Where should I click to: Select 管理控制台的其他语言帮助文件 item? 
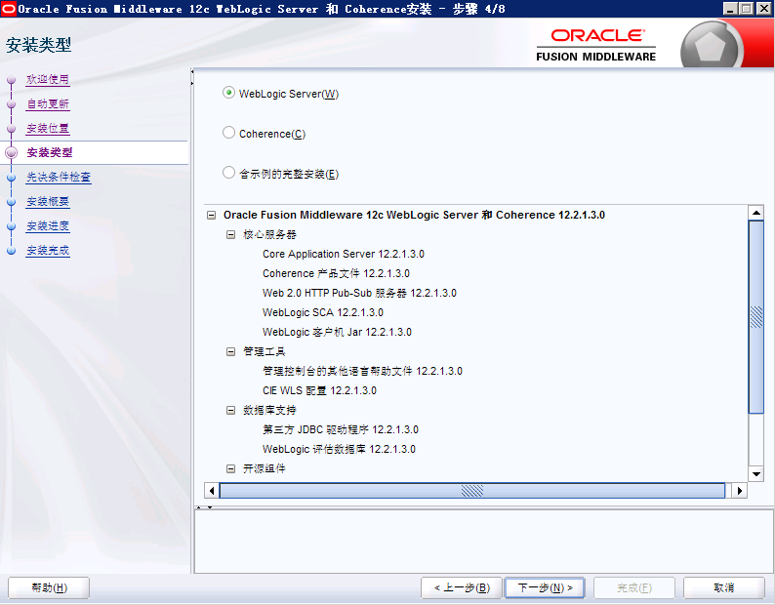(362, 371)
